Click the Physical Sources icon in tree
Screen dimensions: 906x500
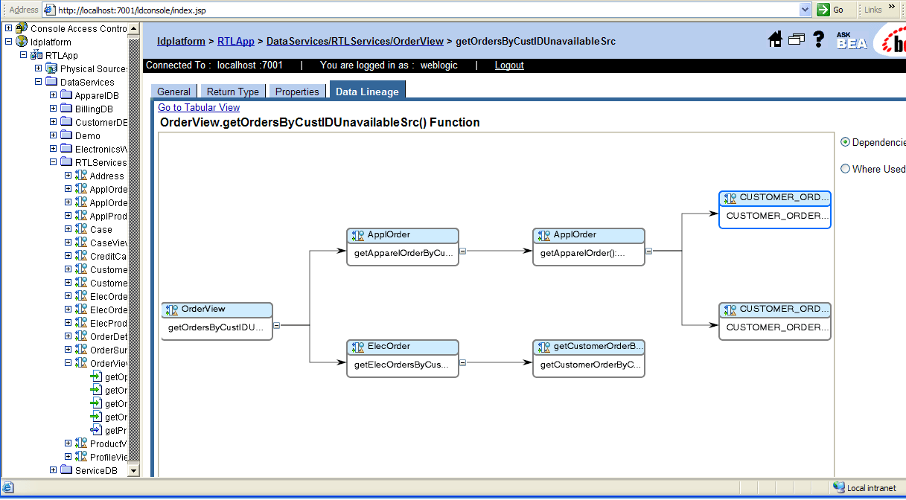[x=51, y=68]
